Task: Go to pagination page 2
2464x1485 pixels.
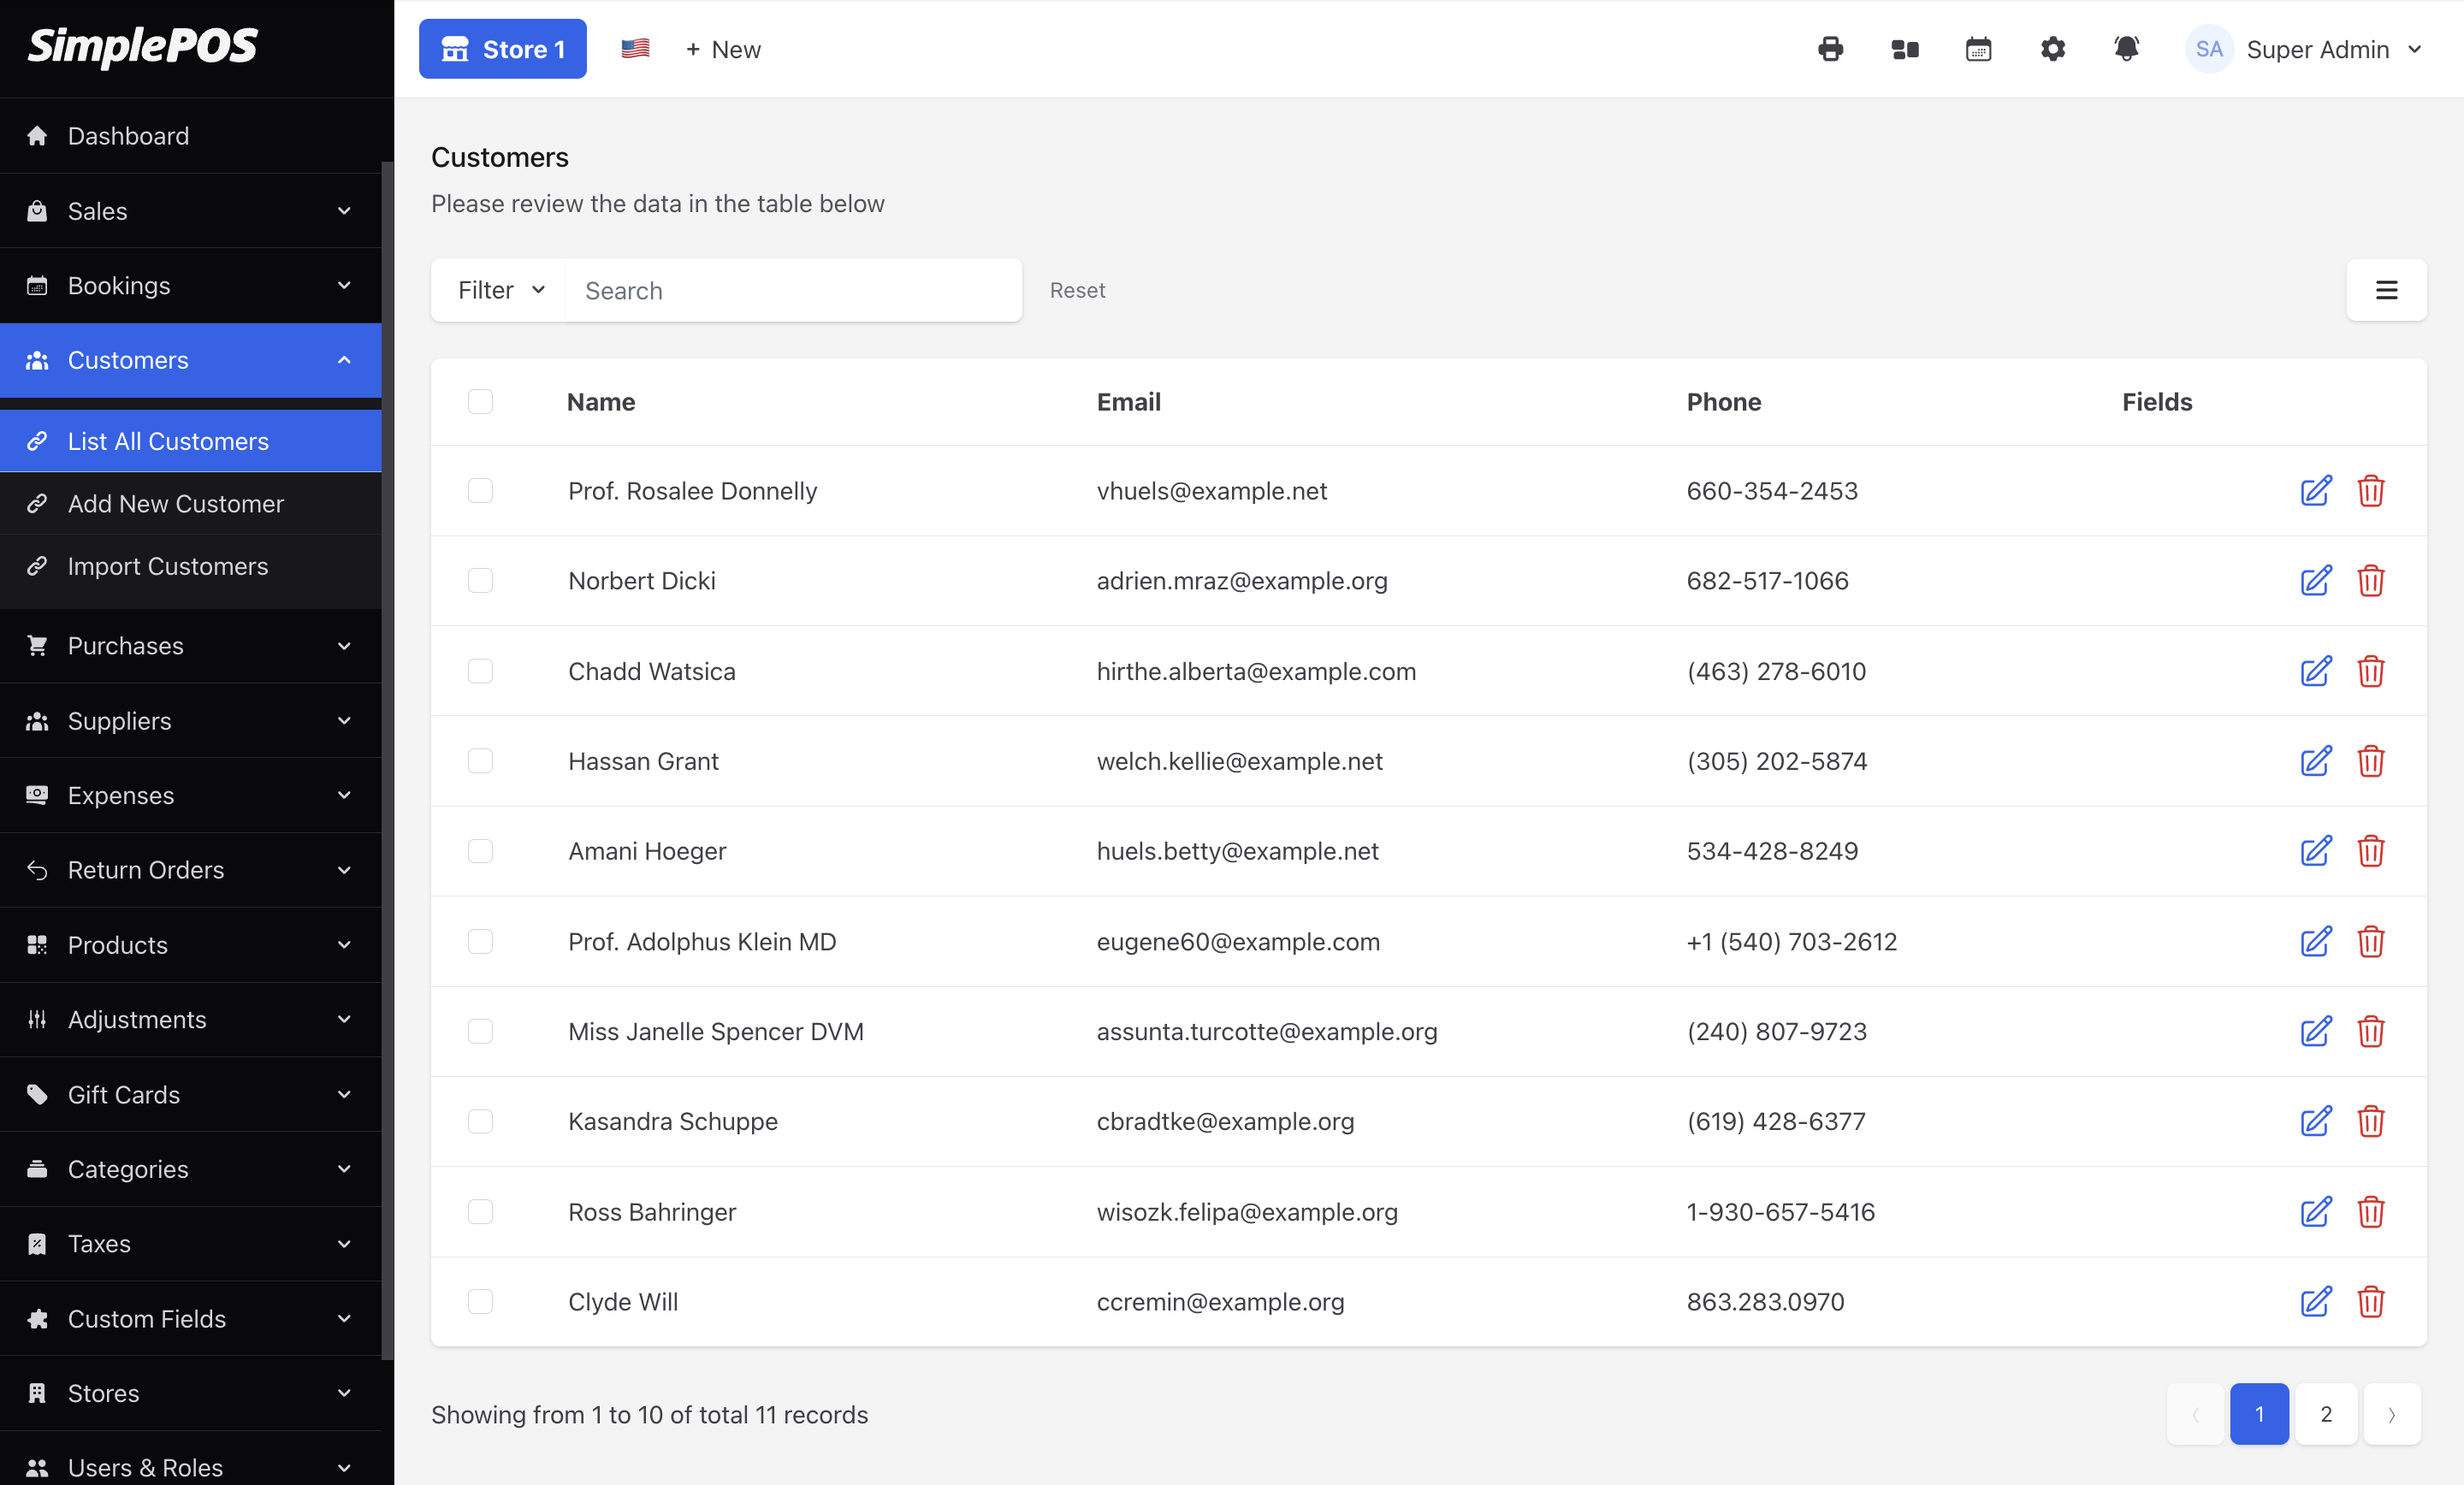Action: 2325,1414
